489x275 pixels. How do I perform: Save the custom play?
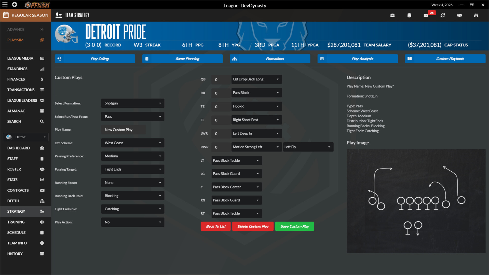click(294, 226)
